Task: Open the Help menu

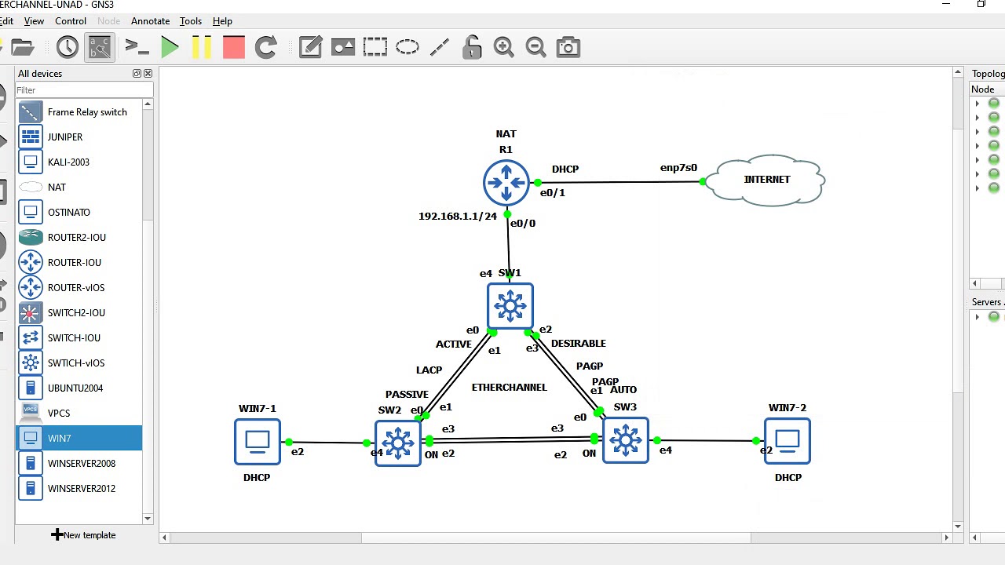Action: pyautogui.click(x=222, y=21)
